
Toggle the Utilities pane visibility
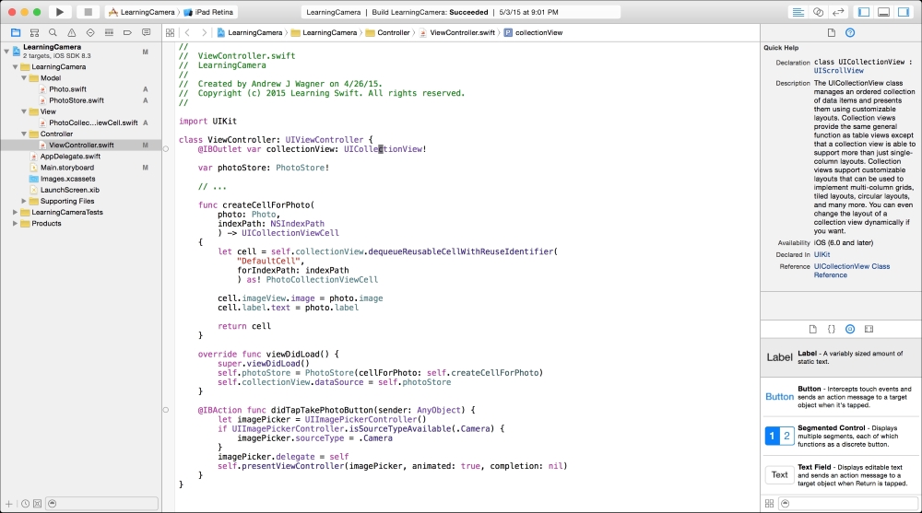click(904, 12)
